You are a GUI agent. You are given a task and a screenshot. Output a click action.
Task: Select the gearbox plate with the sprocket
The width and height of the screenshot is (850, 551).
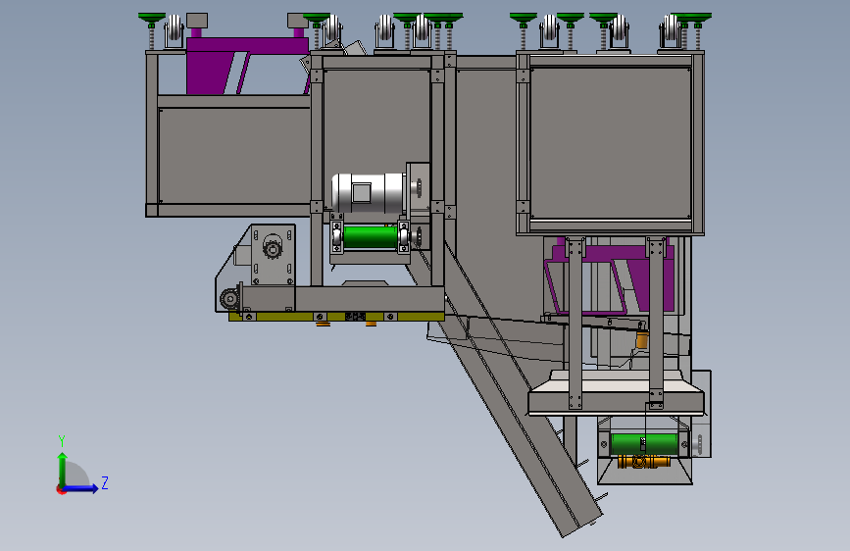[x=273, y=255]
